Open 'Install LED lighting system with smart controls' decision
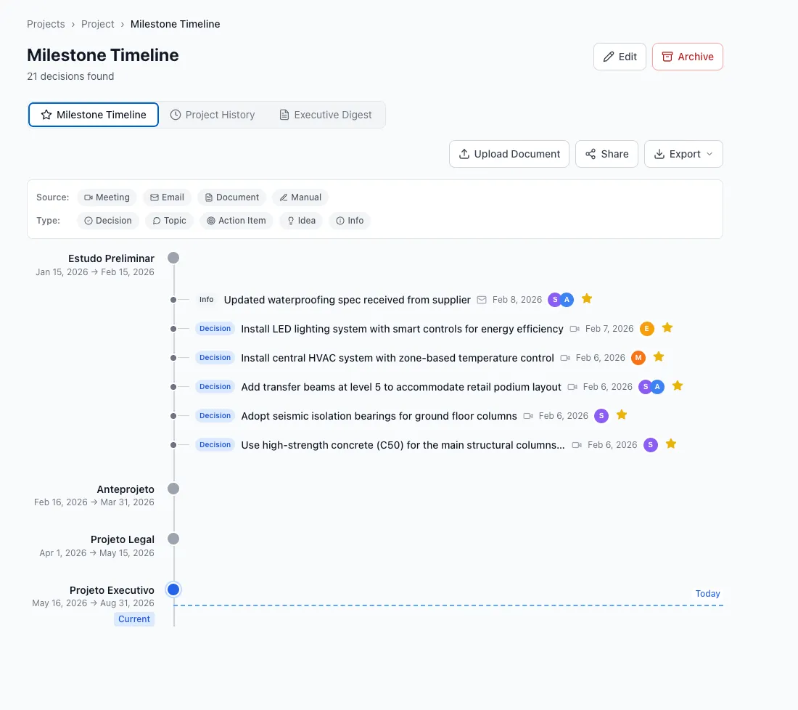This screenshot has width=798, height=710. [x=402, y=329]
